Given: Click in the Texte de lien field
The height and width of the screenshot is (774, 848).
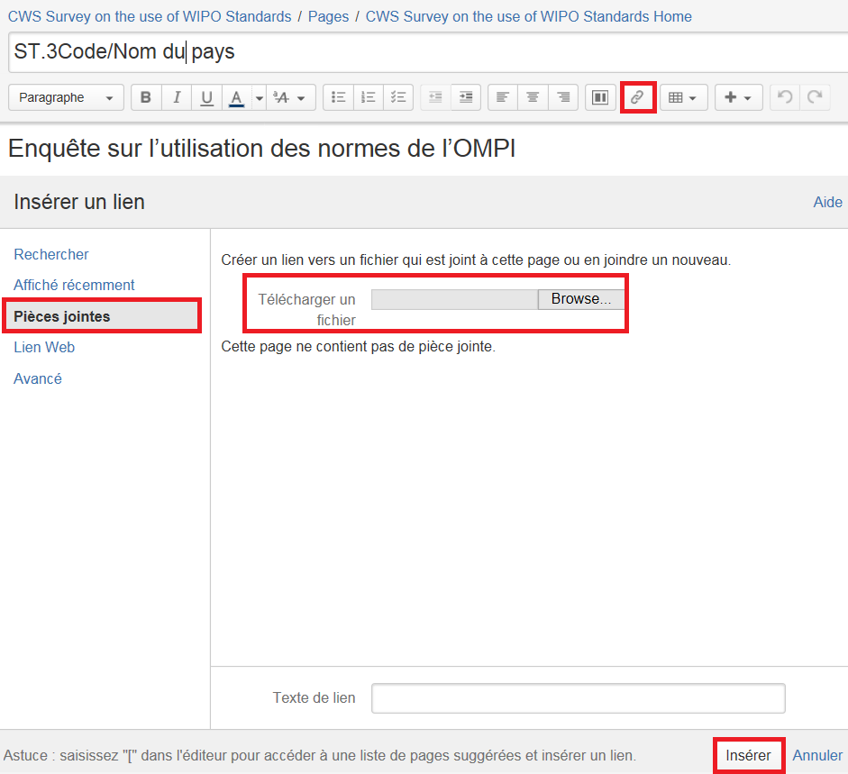Looking at the screenshot, I should click(578, 698).
